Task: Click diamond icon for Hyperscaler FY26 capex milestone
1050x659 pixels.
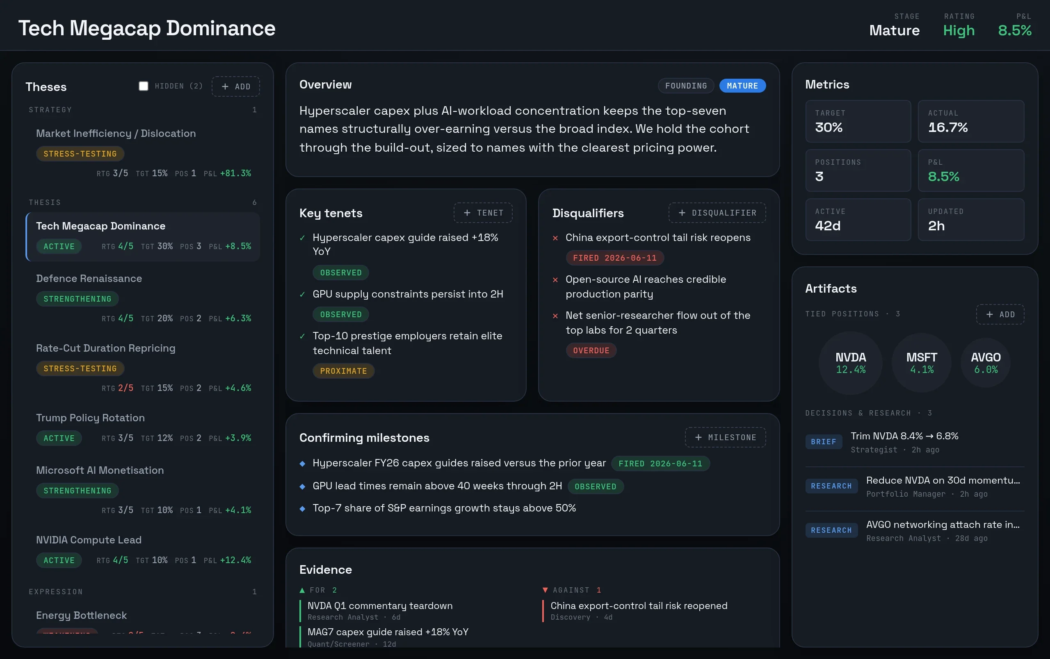Action: click(x=302, y=464)
